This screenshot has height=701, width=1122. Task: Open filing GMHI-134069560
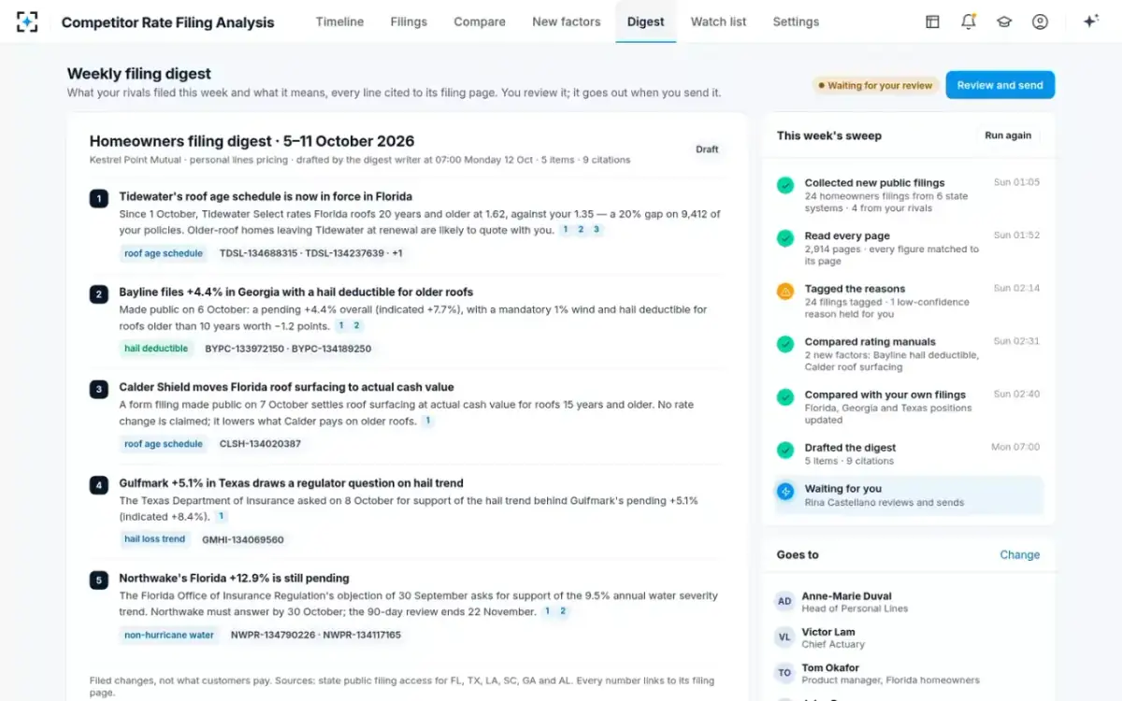pyautogui.click(x=243, y=539)
